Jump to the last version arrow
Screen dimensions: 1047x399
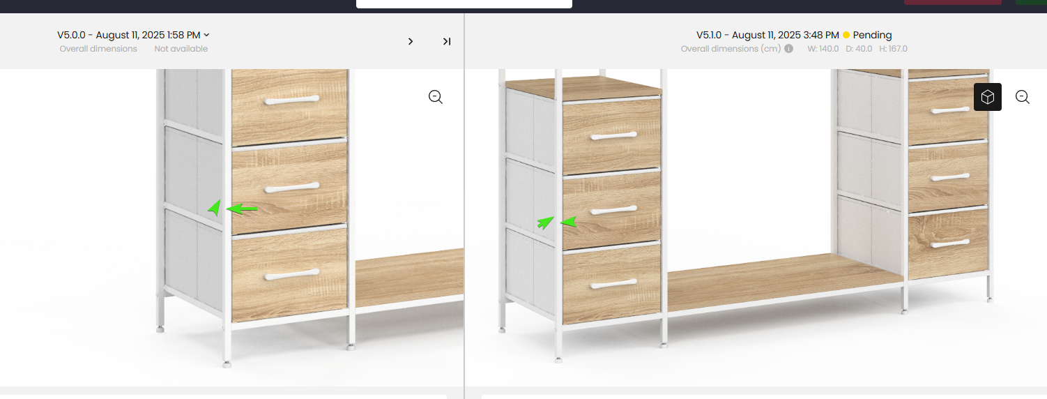tap(447, 42)
